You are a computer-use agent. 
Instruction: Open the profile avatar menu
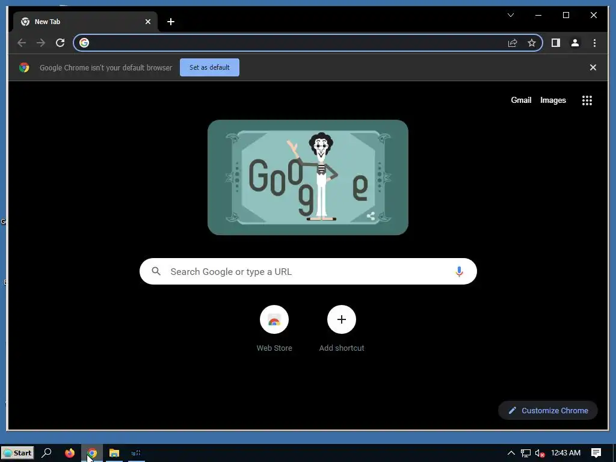point(574,43)
